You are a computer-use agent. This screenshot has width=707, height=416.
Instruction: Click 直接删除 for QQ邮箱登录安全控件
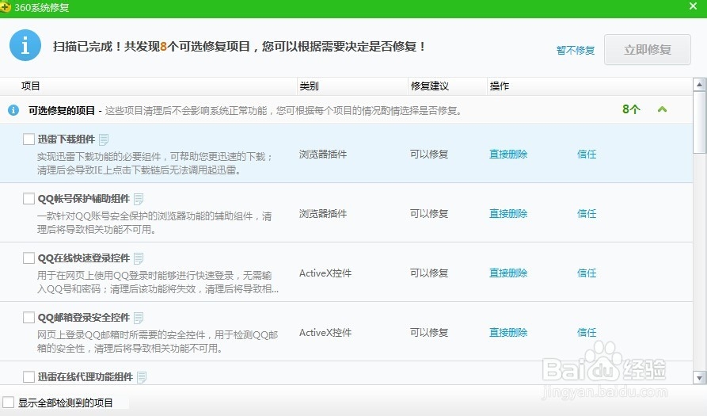click(x=508, y=333)
